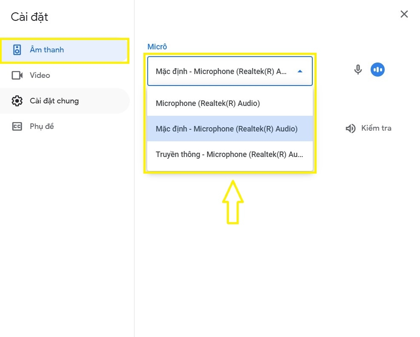Click the blue audio level indicator
The height and width of the screenshot is (337, 420).
pos(378,70)
